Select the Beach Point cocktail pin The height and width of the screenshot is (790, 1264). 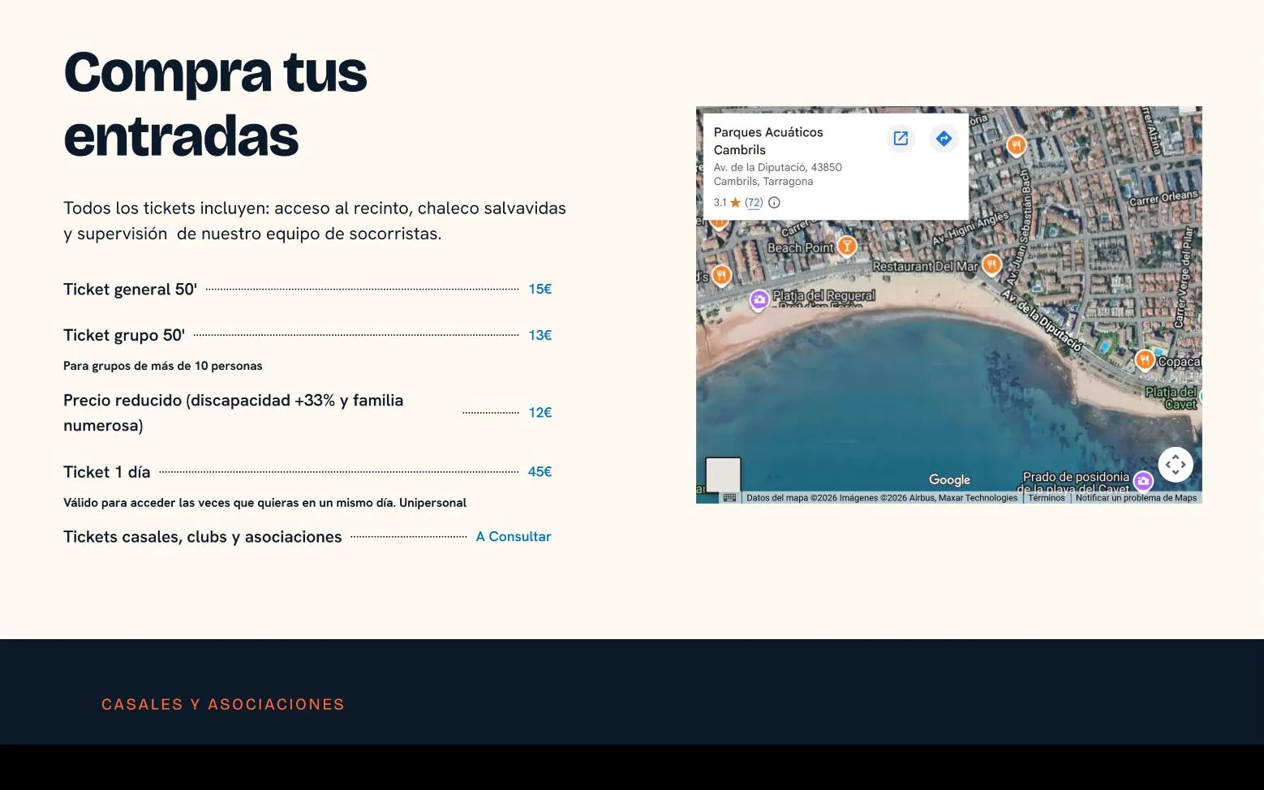click(847, 245)
